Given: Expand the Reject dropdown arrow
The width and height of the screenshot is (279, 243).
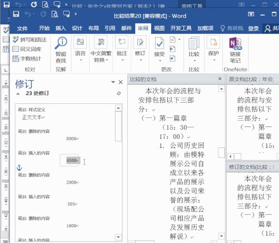Looking at the screenshot, I should [x=179, y=39].
